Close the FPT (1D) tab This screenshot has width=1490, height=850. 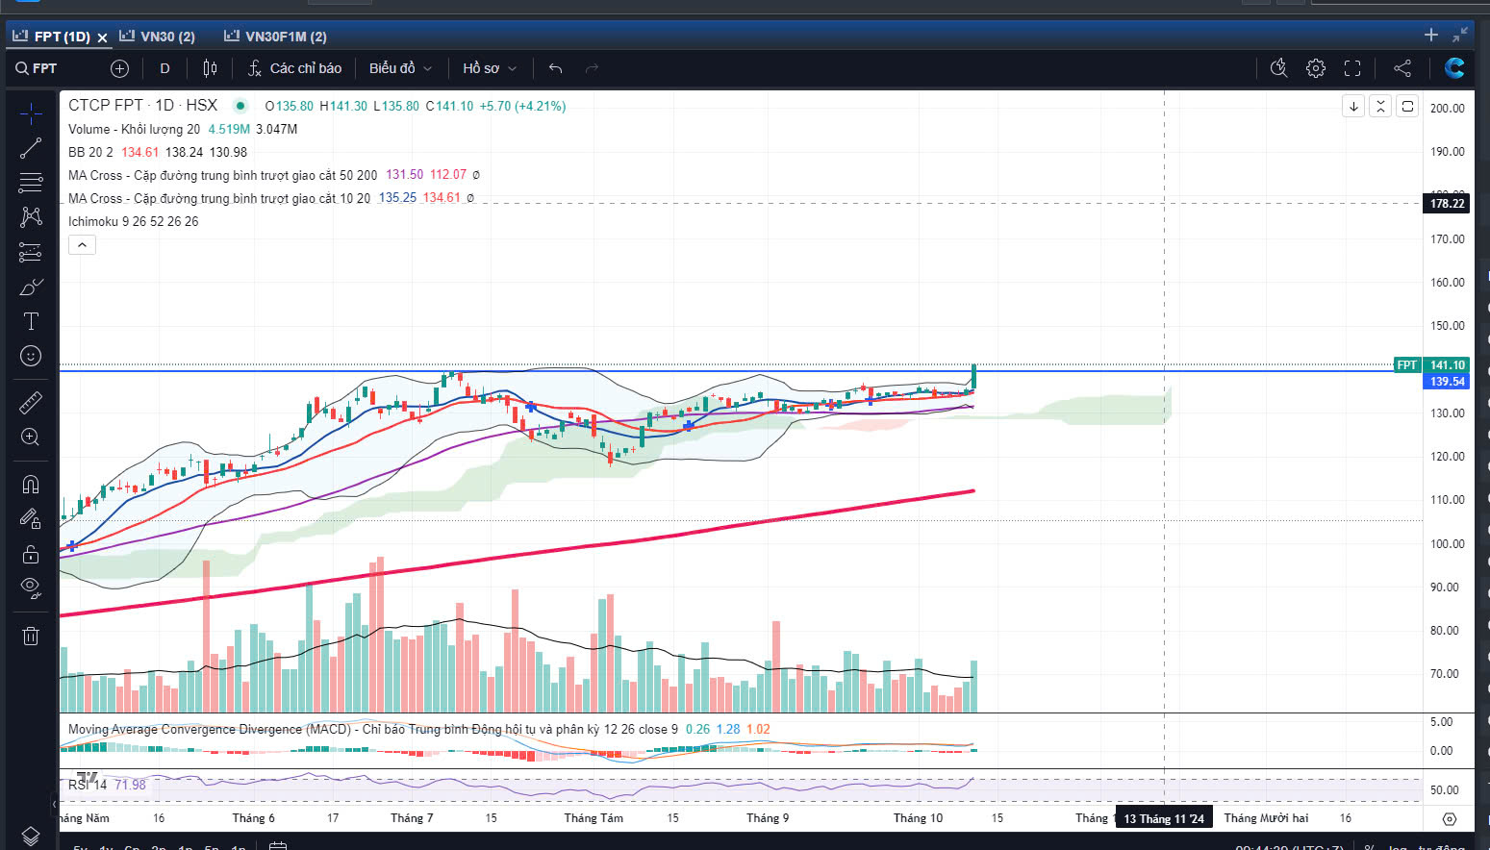[102, 37]
